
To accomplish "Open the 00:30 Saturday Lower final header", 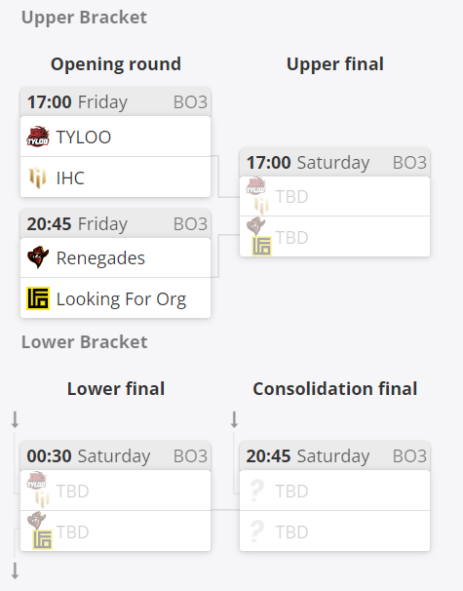I will pos(115,455).
